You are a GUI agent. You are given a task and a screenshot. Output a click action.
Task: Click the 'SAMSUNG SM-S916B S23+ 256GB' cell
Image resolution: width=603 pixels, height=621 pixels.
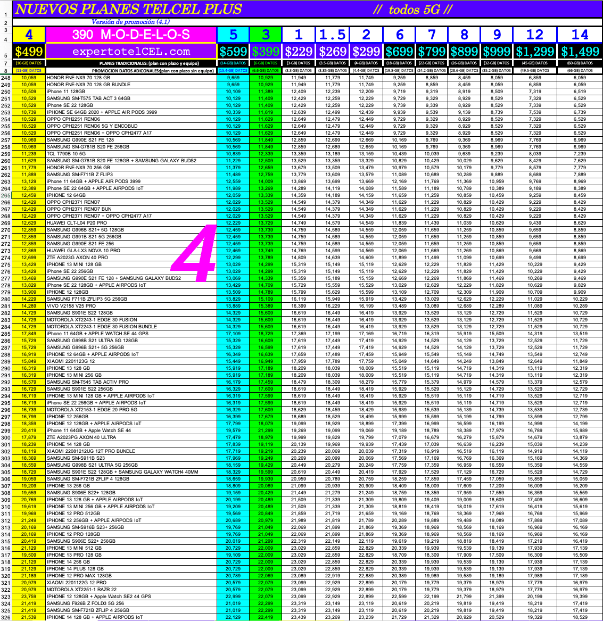[x=131, y=527]
